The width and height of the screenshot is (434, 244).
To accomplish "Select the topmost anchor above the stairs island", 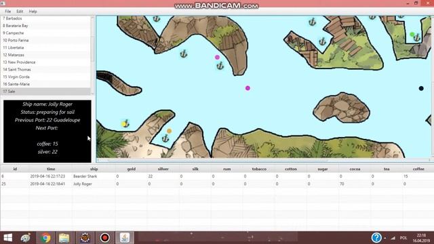I will pos(312,22).
